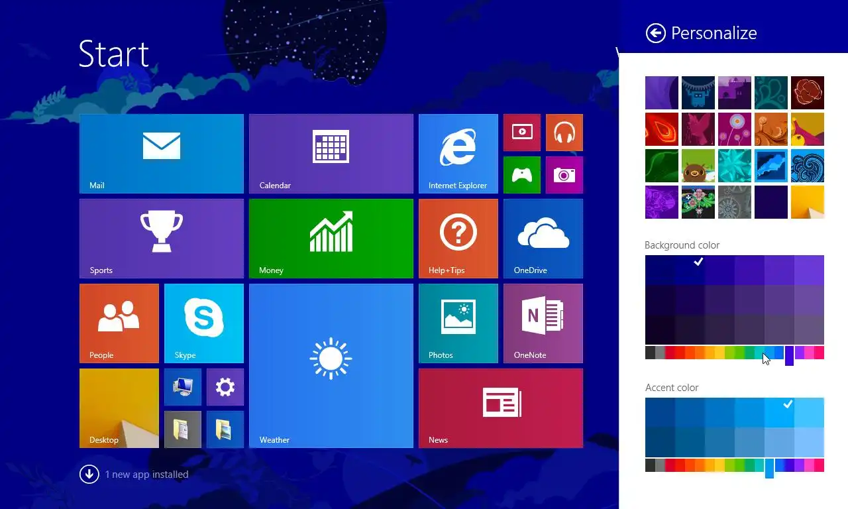Open the This PC computer tile

click(183, 387)
